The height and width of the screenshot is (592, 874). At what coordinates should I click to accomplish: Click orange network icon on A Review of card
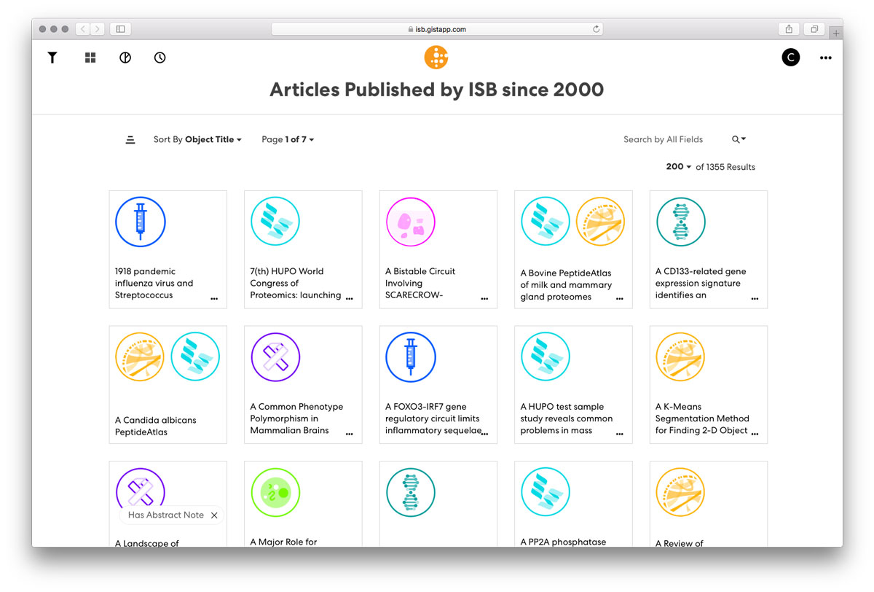[x=681, y=493]
